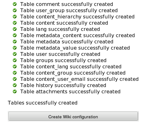
Task: Click the Table attachments successfully created text
Action: (70, 92)
